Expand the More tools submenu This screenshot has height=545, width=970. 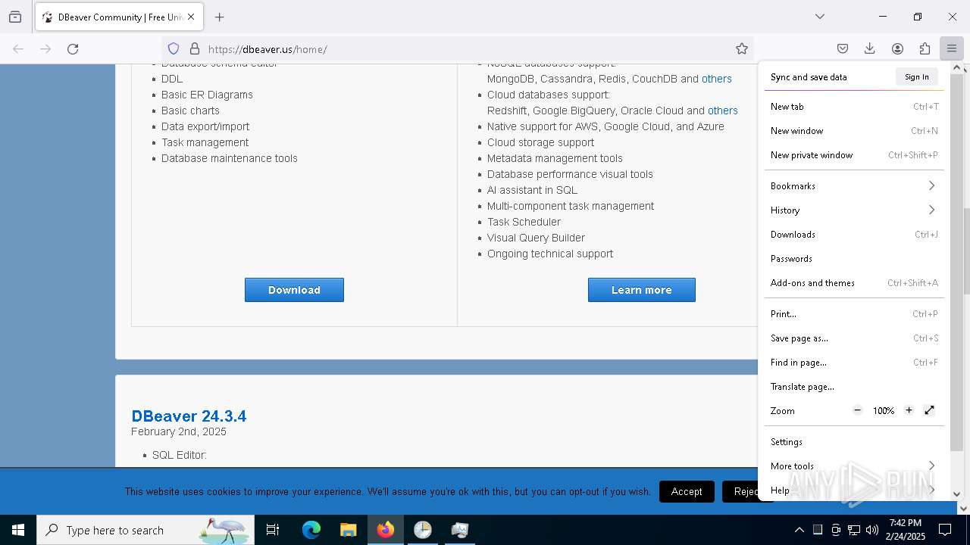pyautogui.click(x=854, y=466)
